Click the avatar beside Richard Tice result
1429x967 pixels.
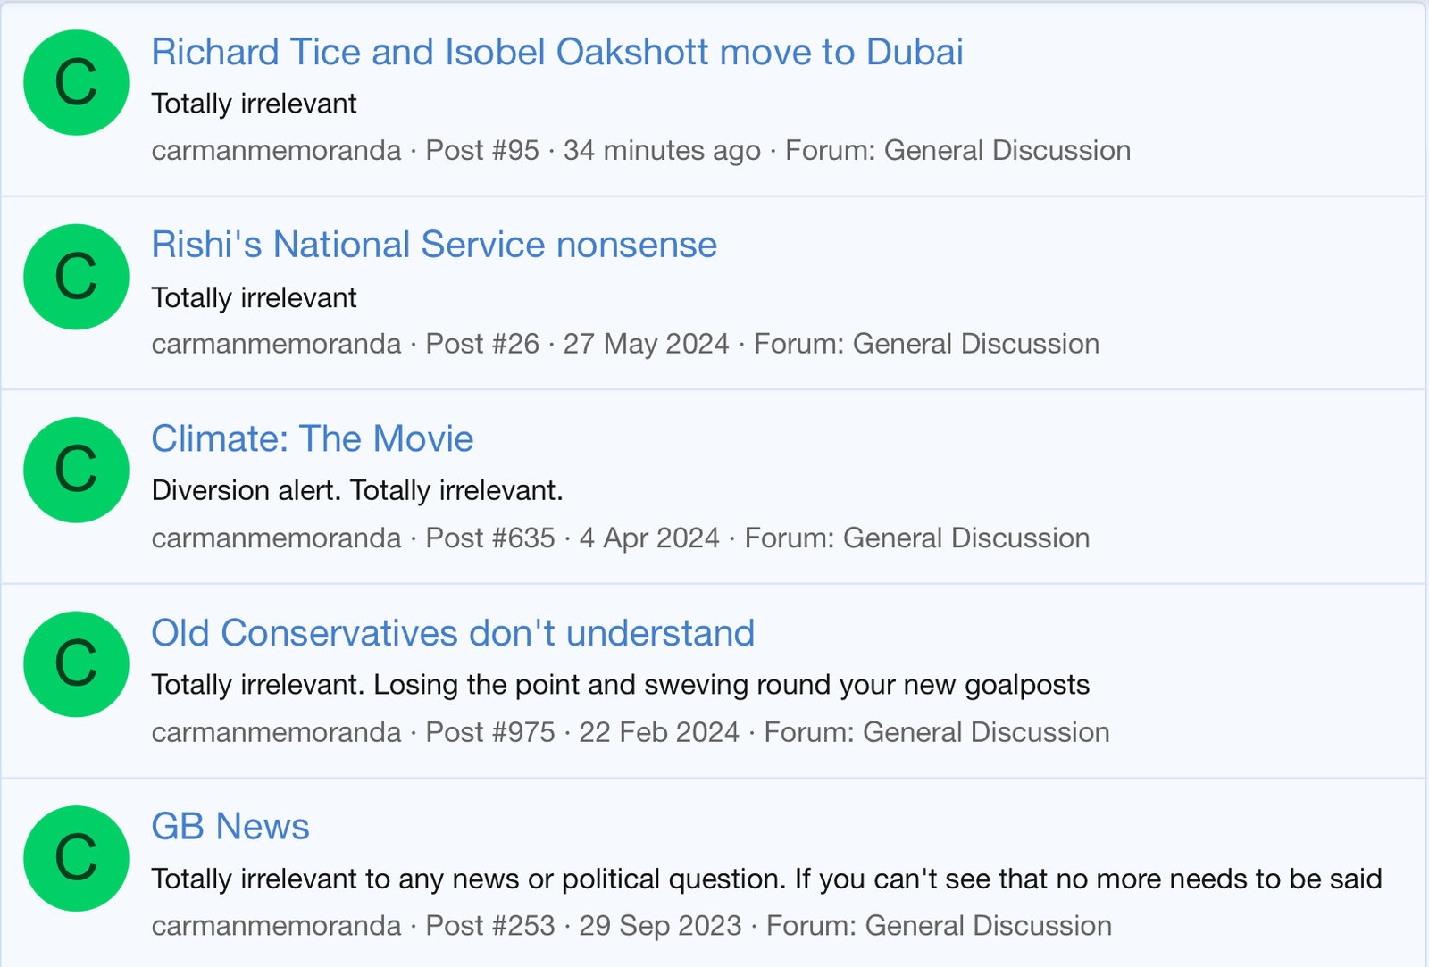[x=76, y=83]
